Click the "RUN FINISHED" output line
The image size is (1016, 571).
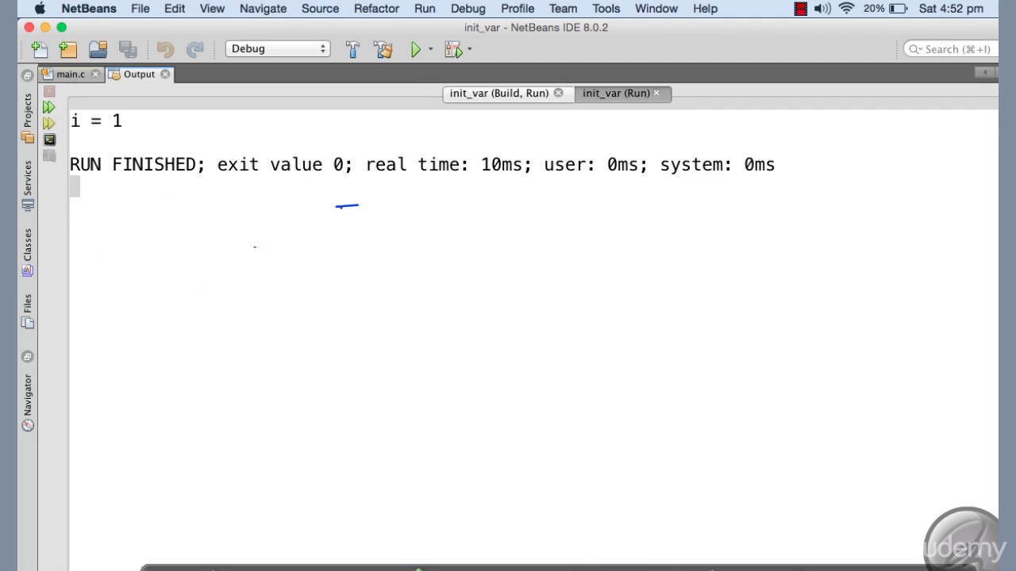point(422,164)
